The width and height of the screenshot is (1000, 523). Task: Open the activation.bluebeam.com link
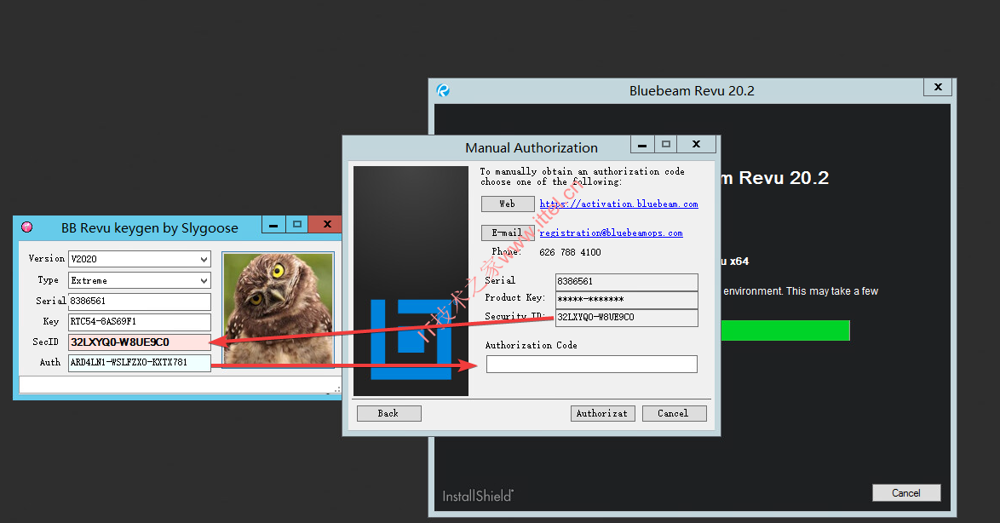click(618, 204)
